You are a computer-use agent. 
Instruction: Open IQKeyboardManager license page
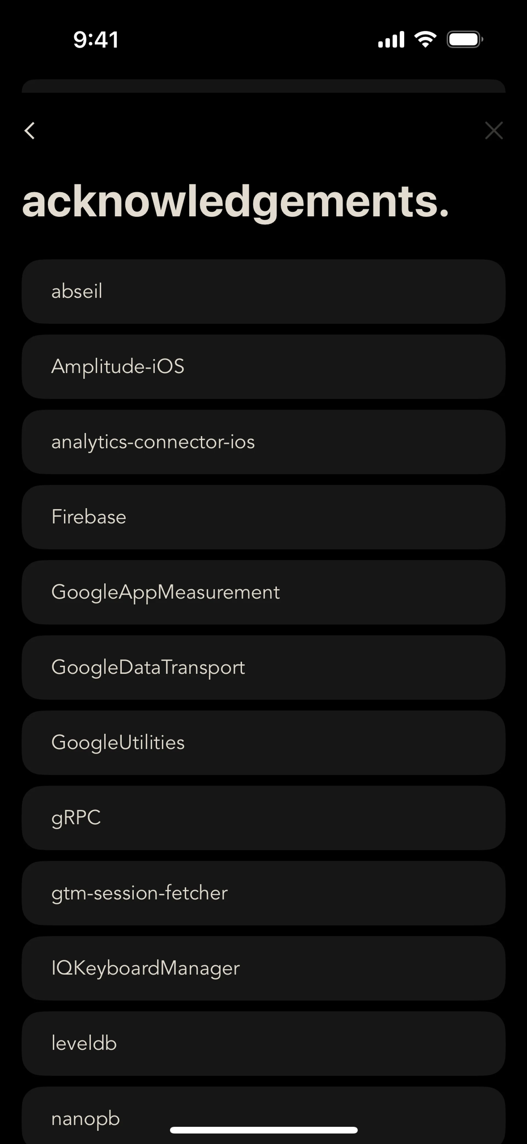(263, 968)
